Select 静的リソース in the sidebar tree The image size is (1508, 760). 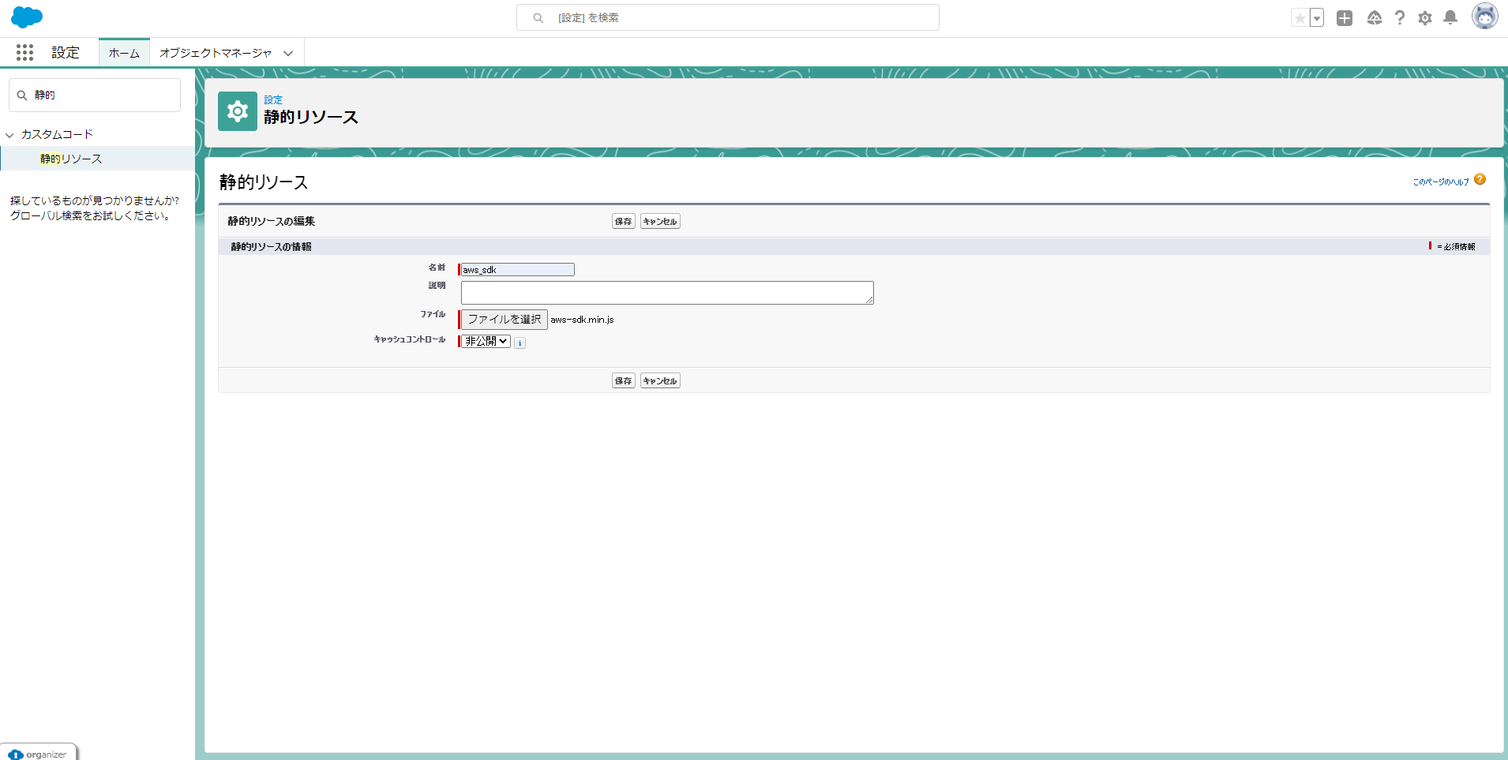[x=71, y=159]
